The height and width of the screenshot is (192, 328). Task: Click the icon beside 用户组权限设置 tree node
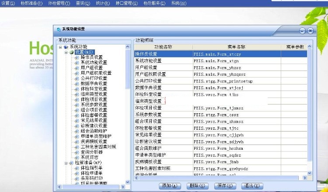[77, 73]
